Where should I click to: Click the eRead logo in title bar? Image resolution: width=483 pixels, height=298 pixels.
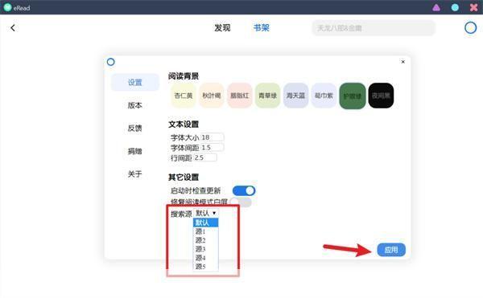8,7
